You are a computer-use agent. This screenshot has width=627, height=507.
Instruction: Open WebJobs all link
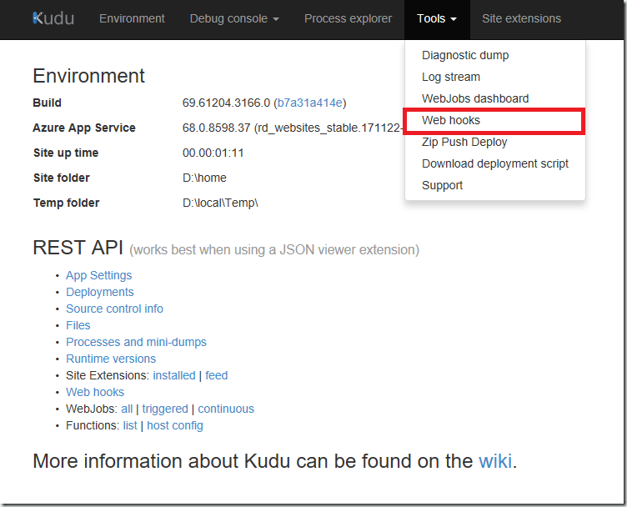pyautogui.click(x=127, y=409)
